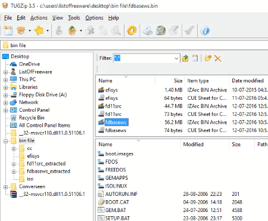Image resolution: width=268 pixels, height=221 pixels.
Task: Open the Filter combo box dropdown
Action: (176, 59)
